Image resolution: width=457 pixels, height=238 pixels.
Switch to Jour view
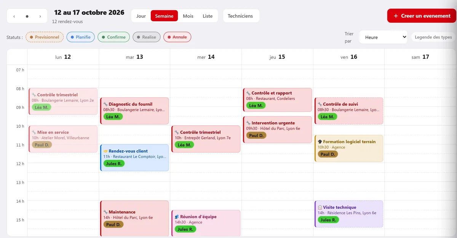pos(141,16)
